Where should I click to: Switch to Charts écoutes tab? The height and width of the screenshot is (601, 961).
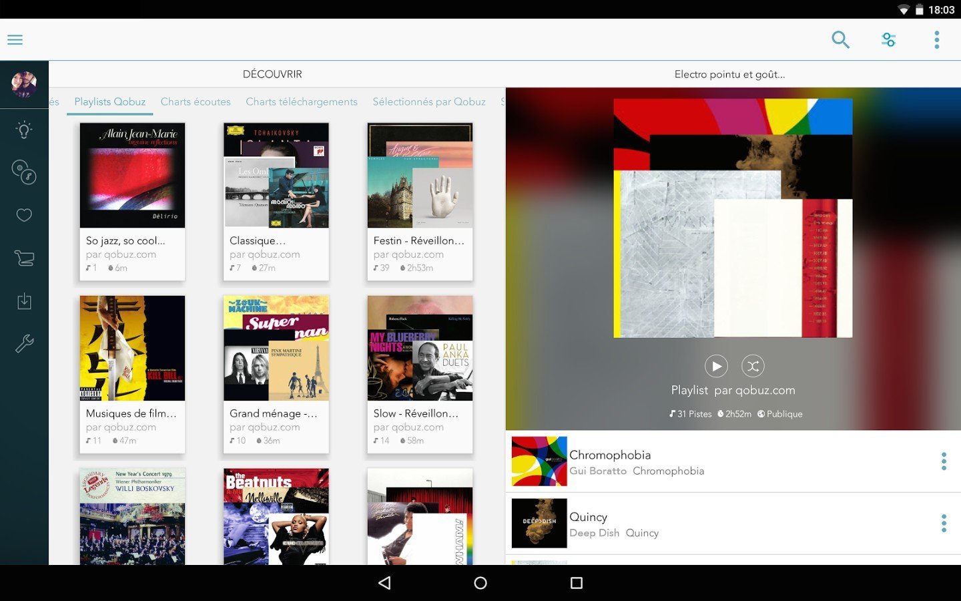pyautogui.click(x=196, y=102)
